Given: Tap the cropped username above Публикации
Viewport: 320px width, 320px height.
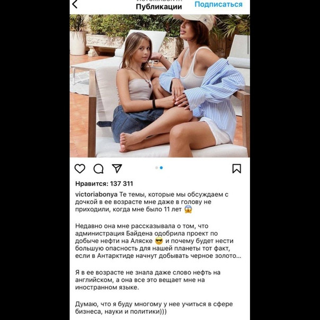Looking at the screenshot, I should (x=159, y=1).
